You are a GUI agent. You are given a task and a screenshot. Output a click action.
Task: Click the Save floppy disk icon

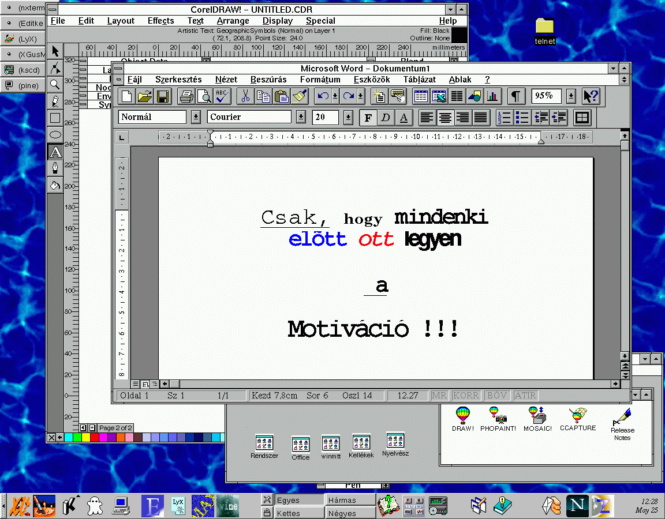(163, 96)
